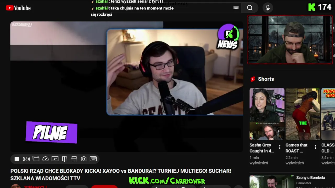Open the Szony u Bombela video thumbnail
The image size is (335, 188).
[x=272, y=181]
